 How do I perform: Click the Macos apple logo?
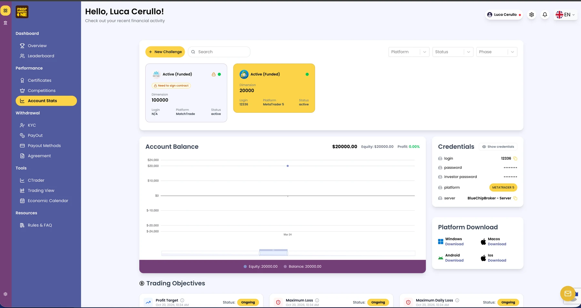click(483, 242)
